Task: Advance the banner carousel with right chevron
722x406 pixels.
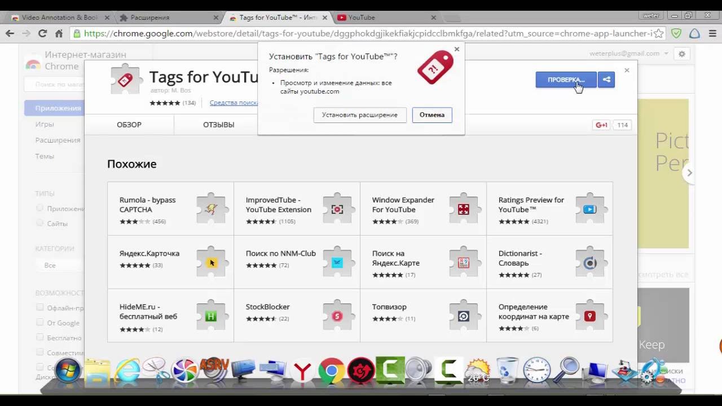Action: click(689, 173)
